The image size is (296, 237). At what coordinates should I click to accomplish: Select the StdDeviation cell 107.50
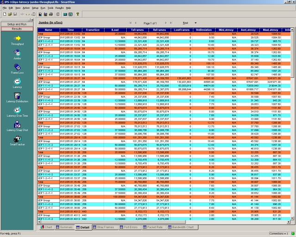click(204, 75)
